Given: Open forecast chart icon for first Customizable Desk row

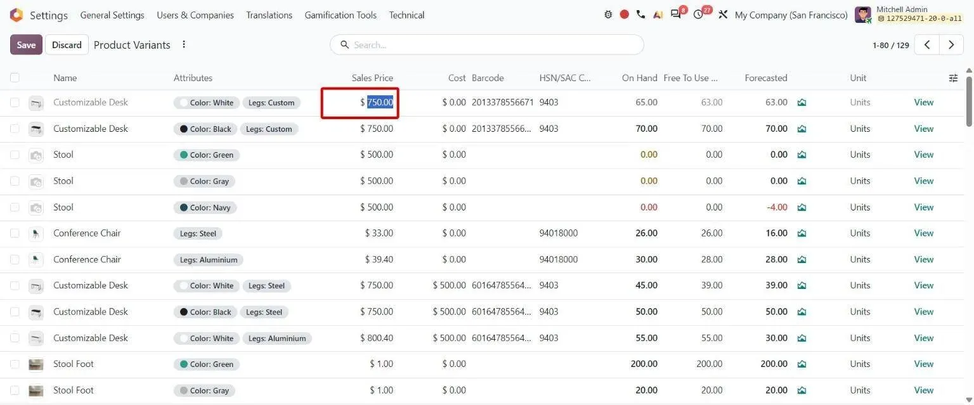Looking at the screenshot, I should click(x=802, y=102).
